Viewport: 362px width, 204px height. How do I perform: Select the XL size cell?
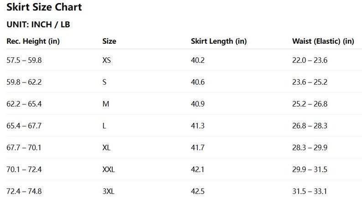click(106, 148)
